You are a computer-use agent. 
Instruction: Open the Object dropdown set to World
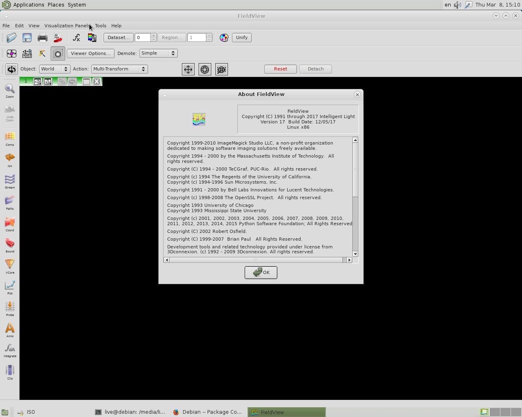54,69
